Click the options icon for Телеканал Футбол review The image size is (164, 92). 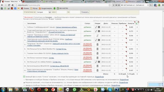pos(97,44)
